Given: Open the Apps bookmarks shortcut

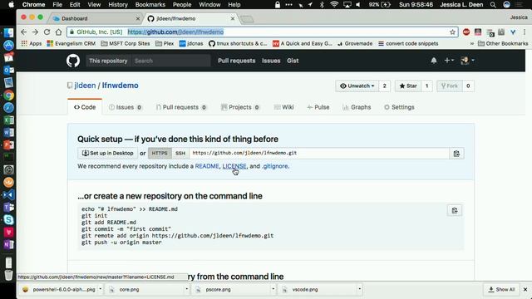Looking at the screenshot, I should (32, 43).
